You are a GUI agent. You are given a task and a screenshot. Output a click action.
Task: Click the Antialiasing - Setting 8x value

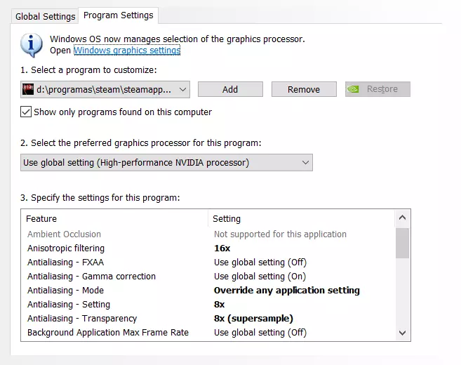pyautogui.click(x=219, y=305)
